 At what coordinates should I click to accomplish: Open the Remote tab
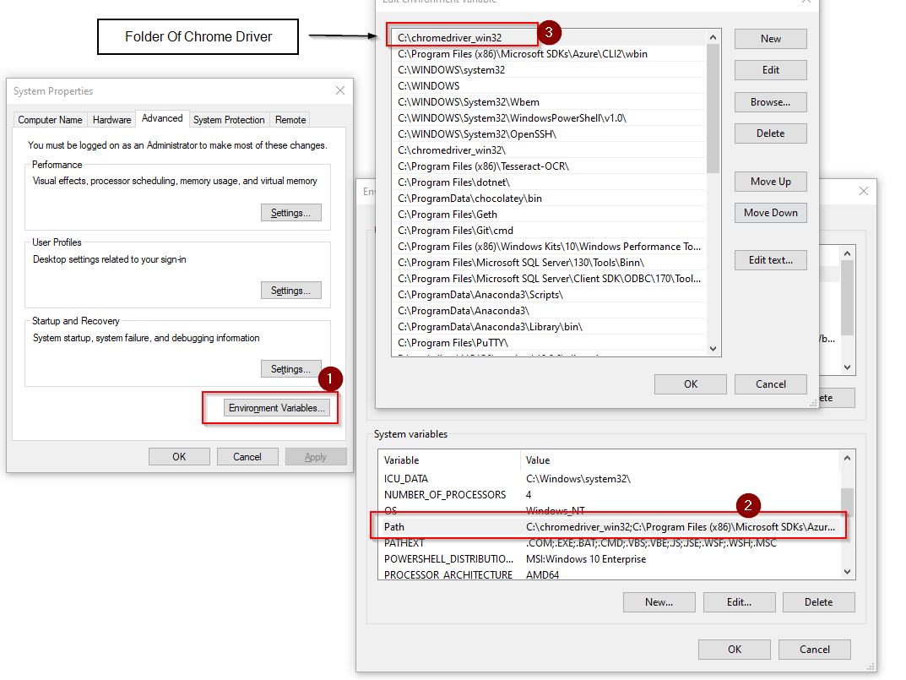pyautogui.click(x=290, y=120)
